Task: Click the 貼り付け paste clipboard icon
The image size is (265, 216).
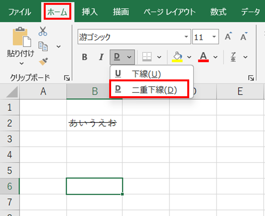Action: [21, 37]
